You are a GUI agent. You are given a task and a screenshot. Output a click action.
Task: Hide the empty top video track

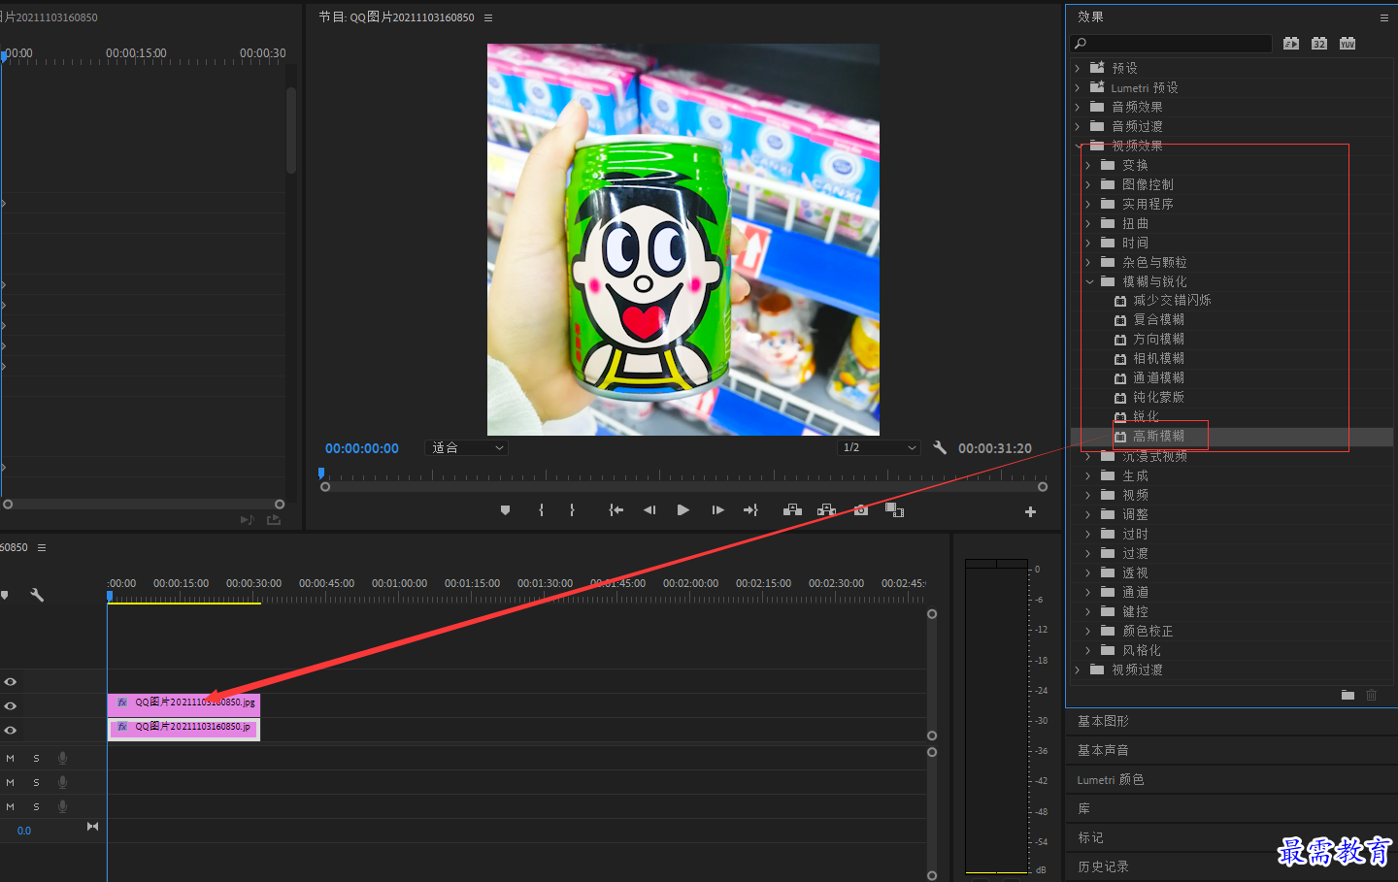coord(11,682)
